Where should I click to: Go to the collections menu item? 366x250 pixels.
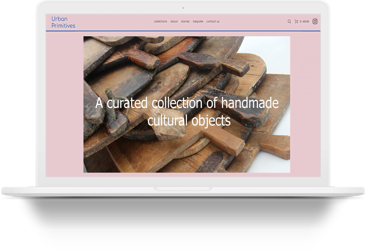(160, 22)
